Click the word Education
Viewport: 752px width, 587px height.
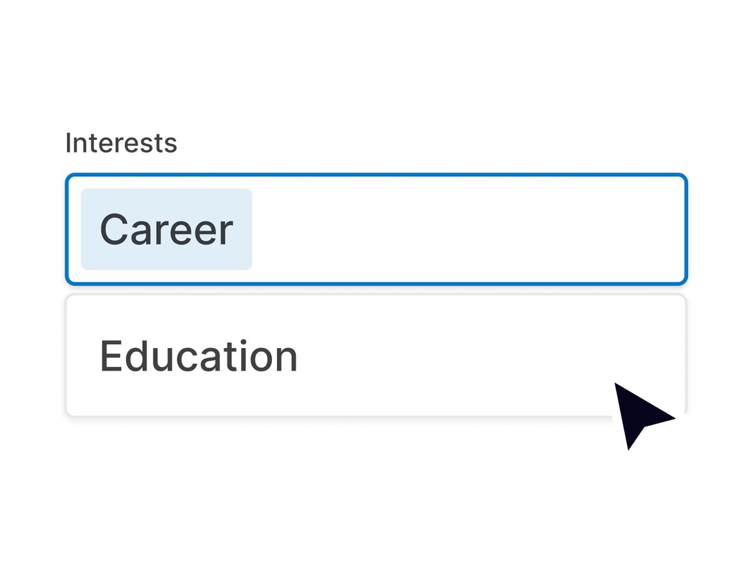pos(198,356)
